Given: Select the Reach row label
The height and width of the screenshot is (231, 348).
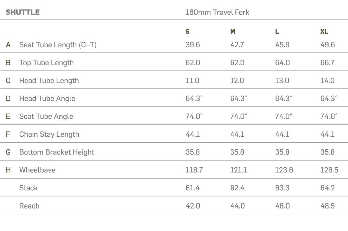Looking at the screenshot, I should [x=29, y=206].
